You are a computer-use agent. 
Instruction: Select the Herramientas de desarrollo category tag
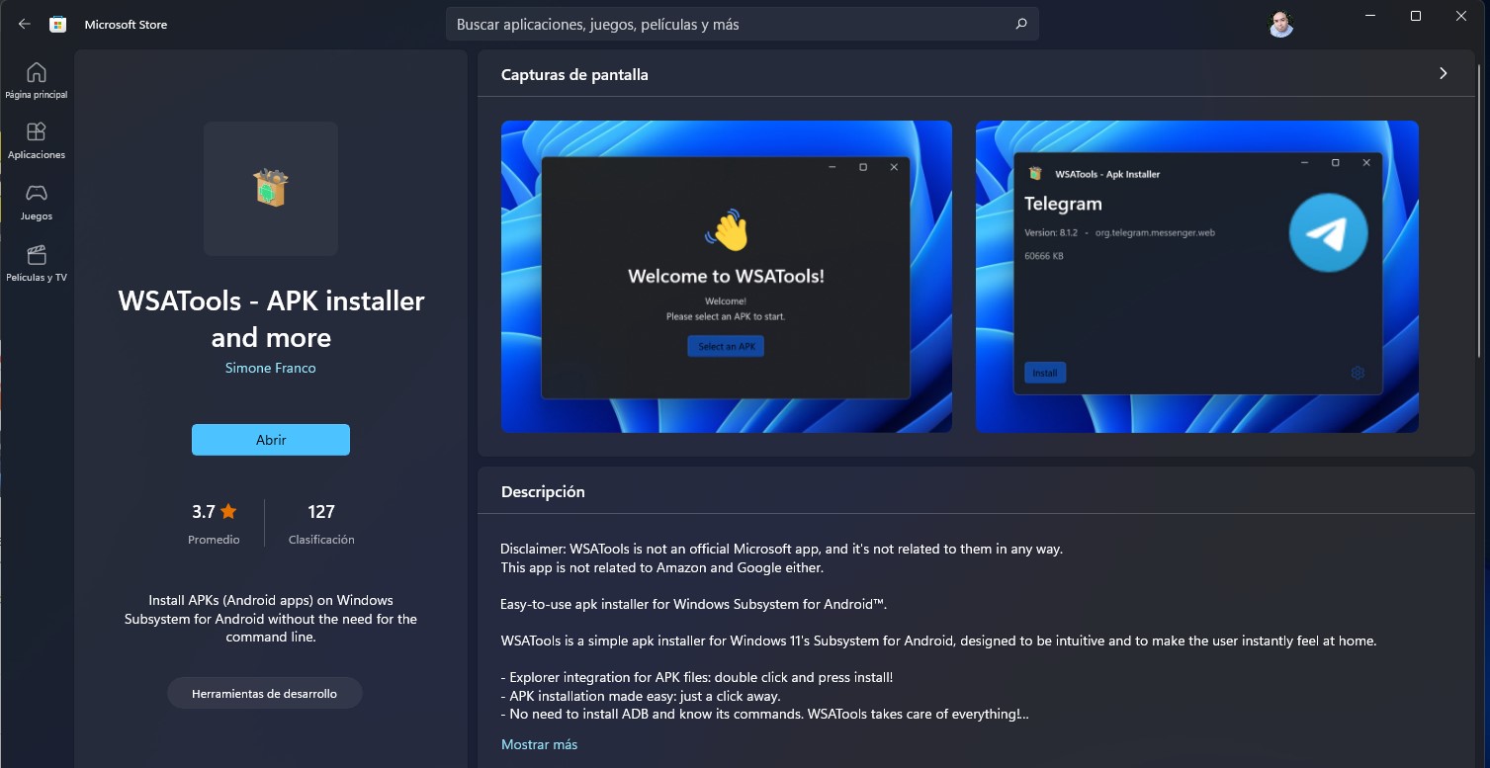(x=264, y=694)
